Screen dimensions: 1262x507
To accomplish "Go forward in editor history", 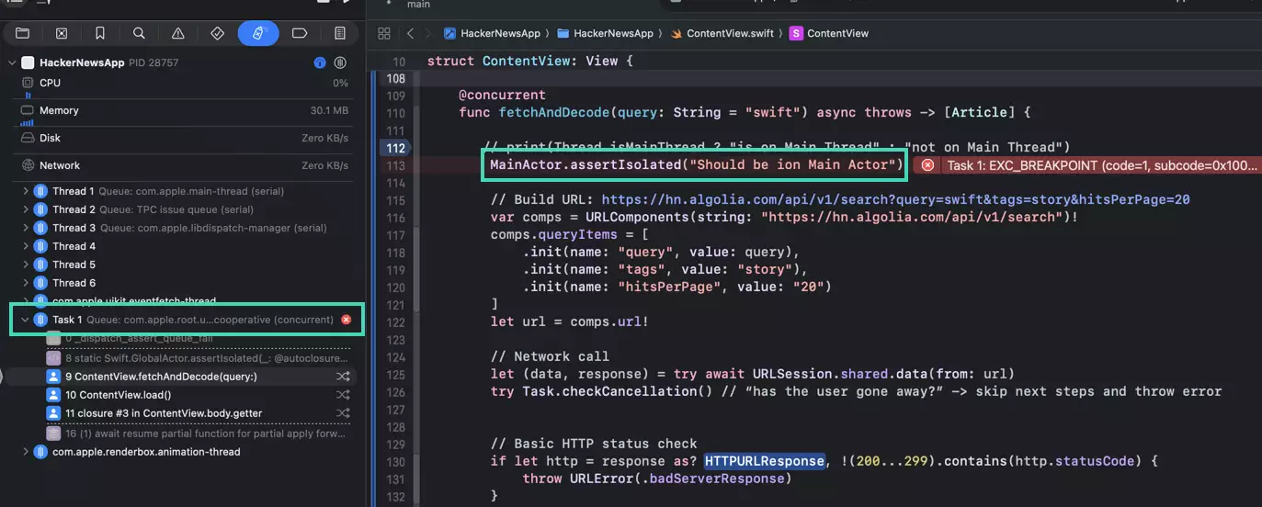I will coord(428,33).
